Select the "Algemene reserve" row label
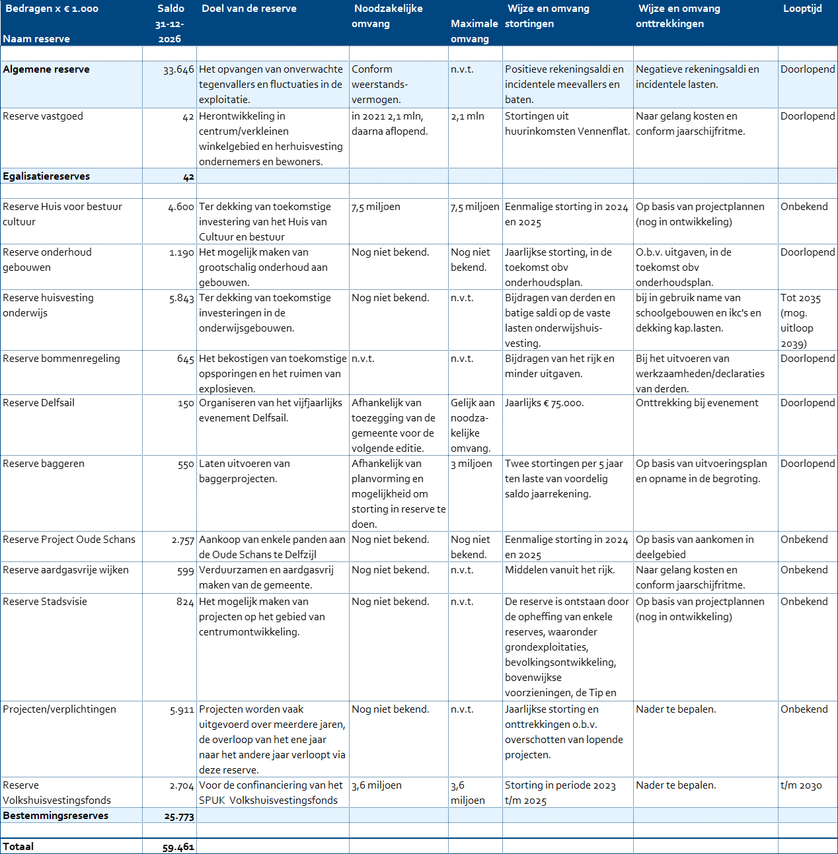838x854 pixels. [x=46, y=69]
